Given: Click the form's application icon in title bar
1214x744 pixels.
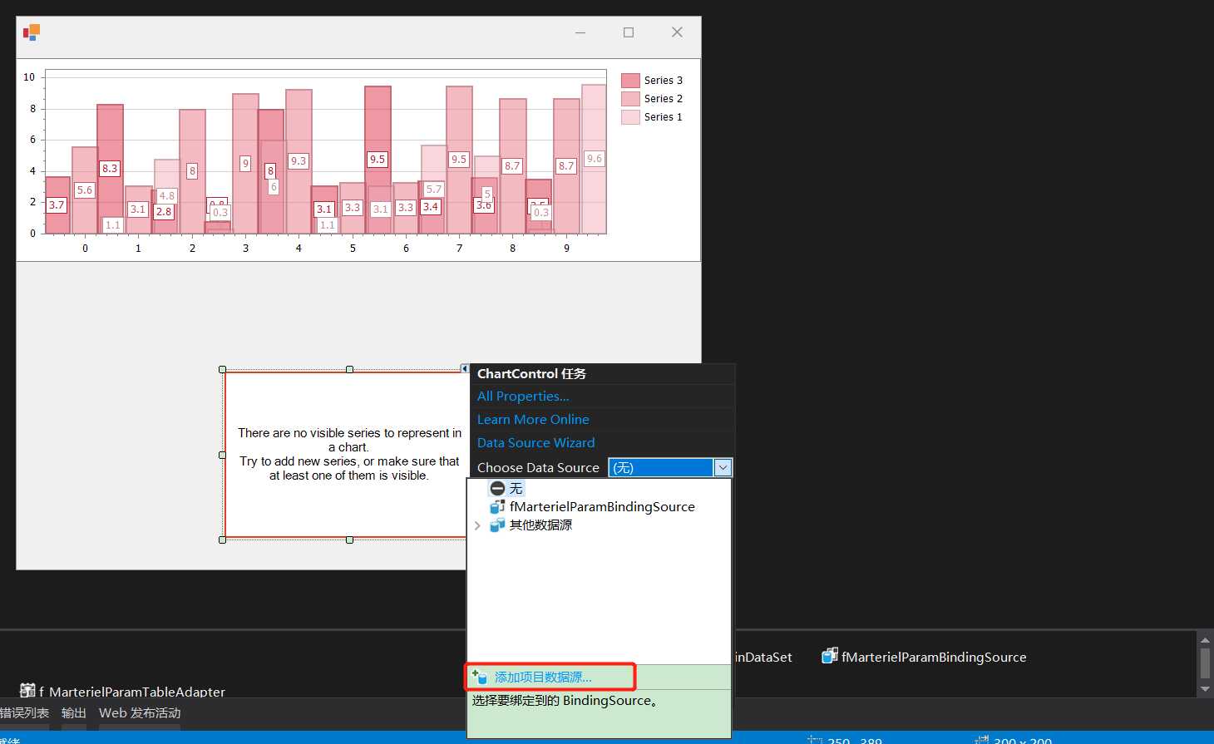Looking at the screenshot, I should pyautogui.click(x=32, y=32).
